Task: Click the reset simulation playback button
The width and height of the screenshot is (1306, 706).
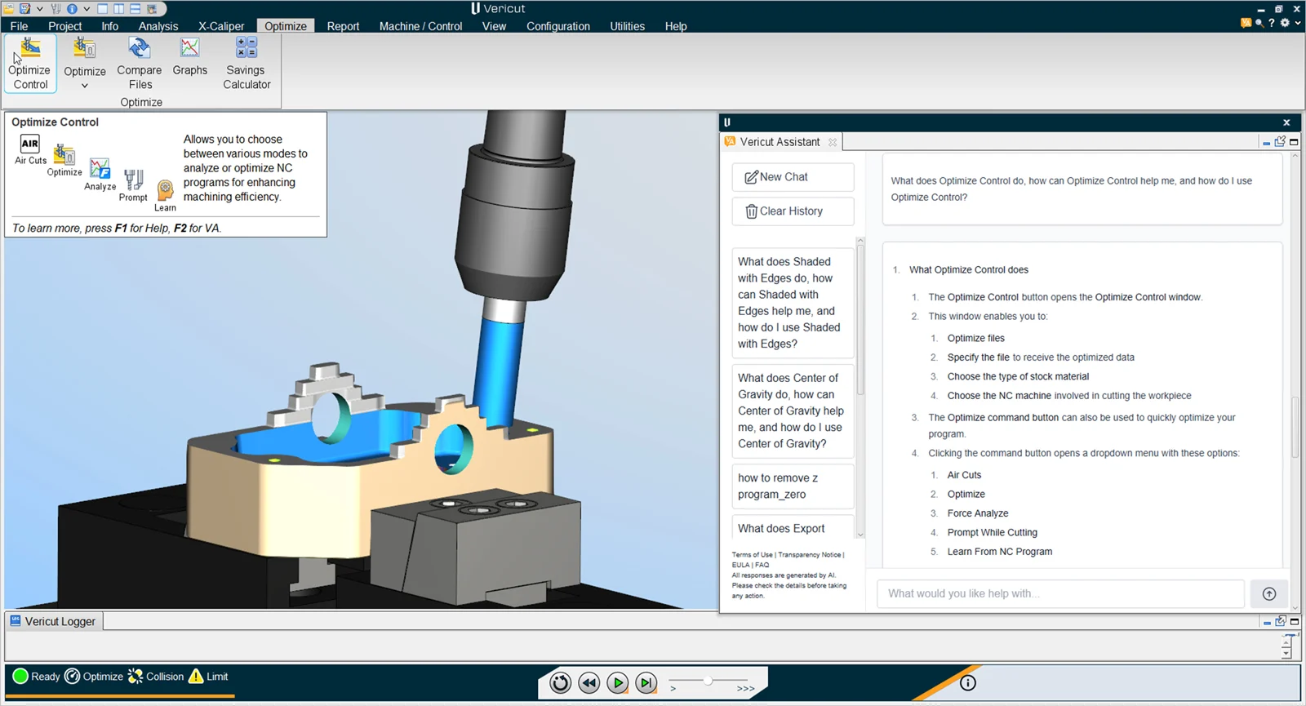Action: click(x=560, y=683)
